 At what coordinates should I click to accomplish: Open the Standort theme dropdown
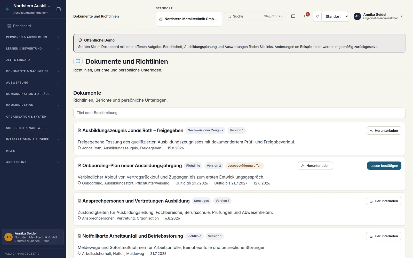click(x=335, y=16)
